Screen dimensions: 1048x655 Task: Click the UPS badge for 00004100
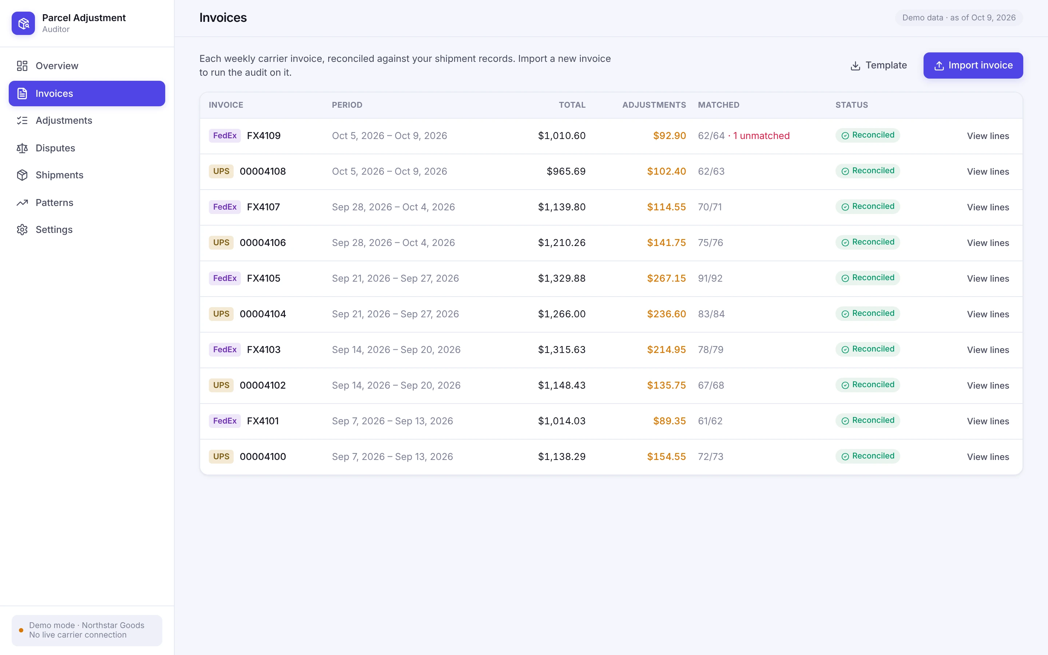[x=221, y=457]
